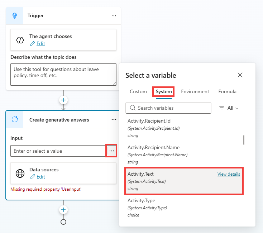Viewport: 263px width, 233px height.
Task: Close the Select a variable panel
Action: pyautogui.click(x=240, y=75)
